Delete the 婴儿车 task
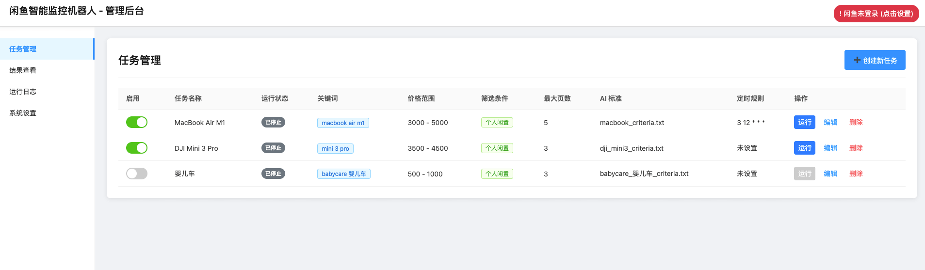925x270 pixels. pyautogui.click(x=856, y=174)
